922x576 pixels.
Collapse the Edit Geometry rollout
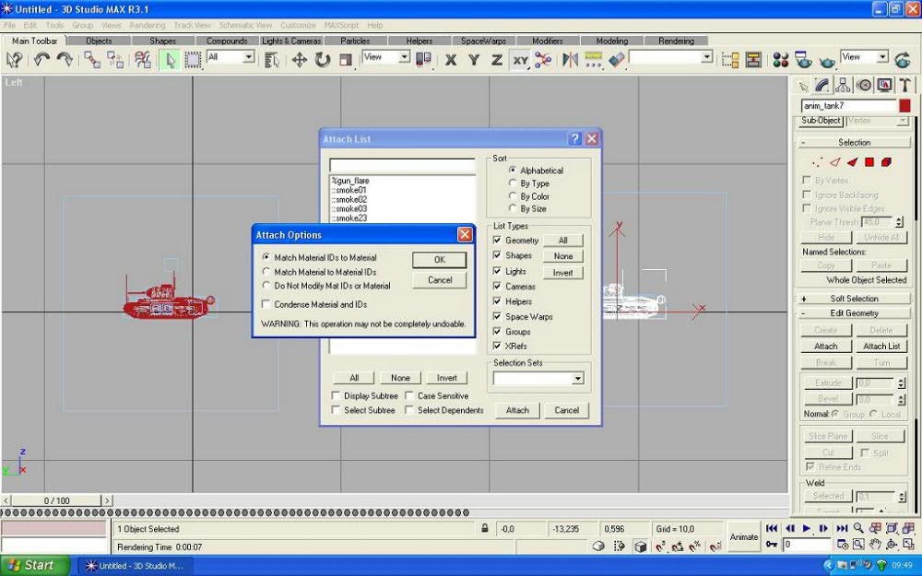tap(855, 313)
